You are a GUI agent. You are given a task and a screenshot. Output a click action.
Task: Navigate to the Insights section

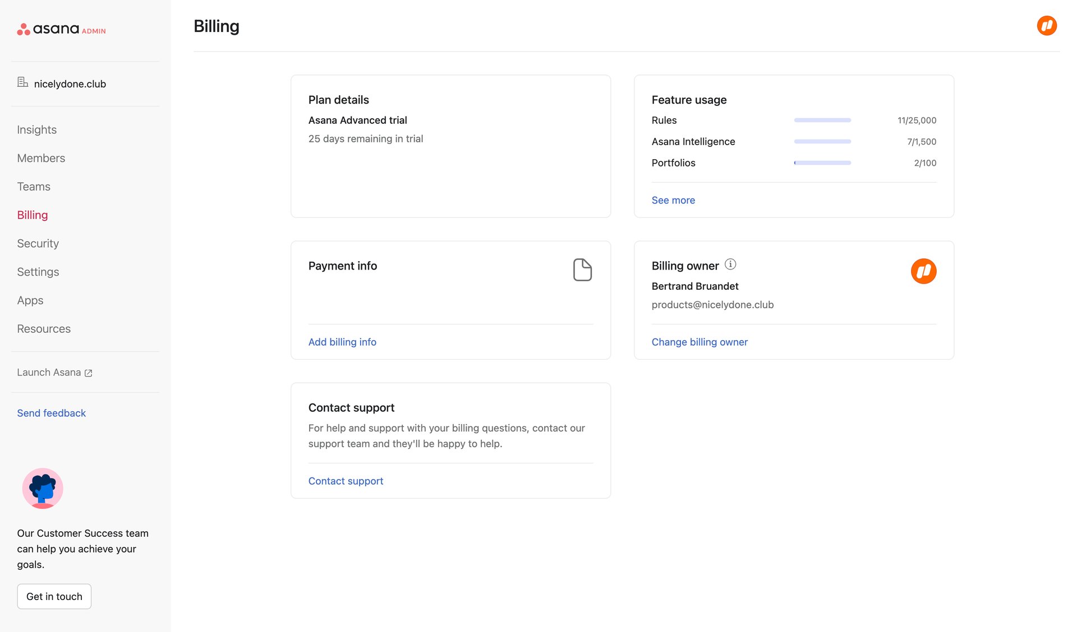[36, 129]
